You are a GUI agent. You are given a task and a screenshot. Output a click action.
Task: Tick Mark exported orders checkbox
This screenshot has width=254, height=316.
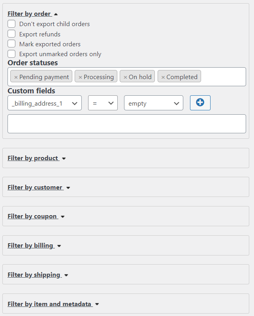(x=12, y=44)
